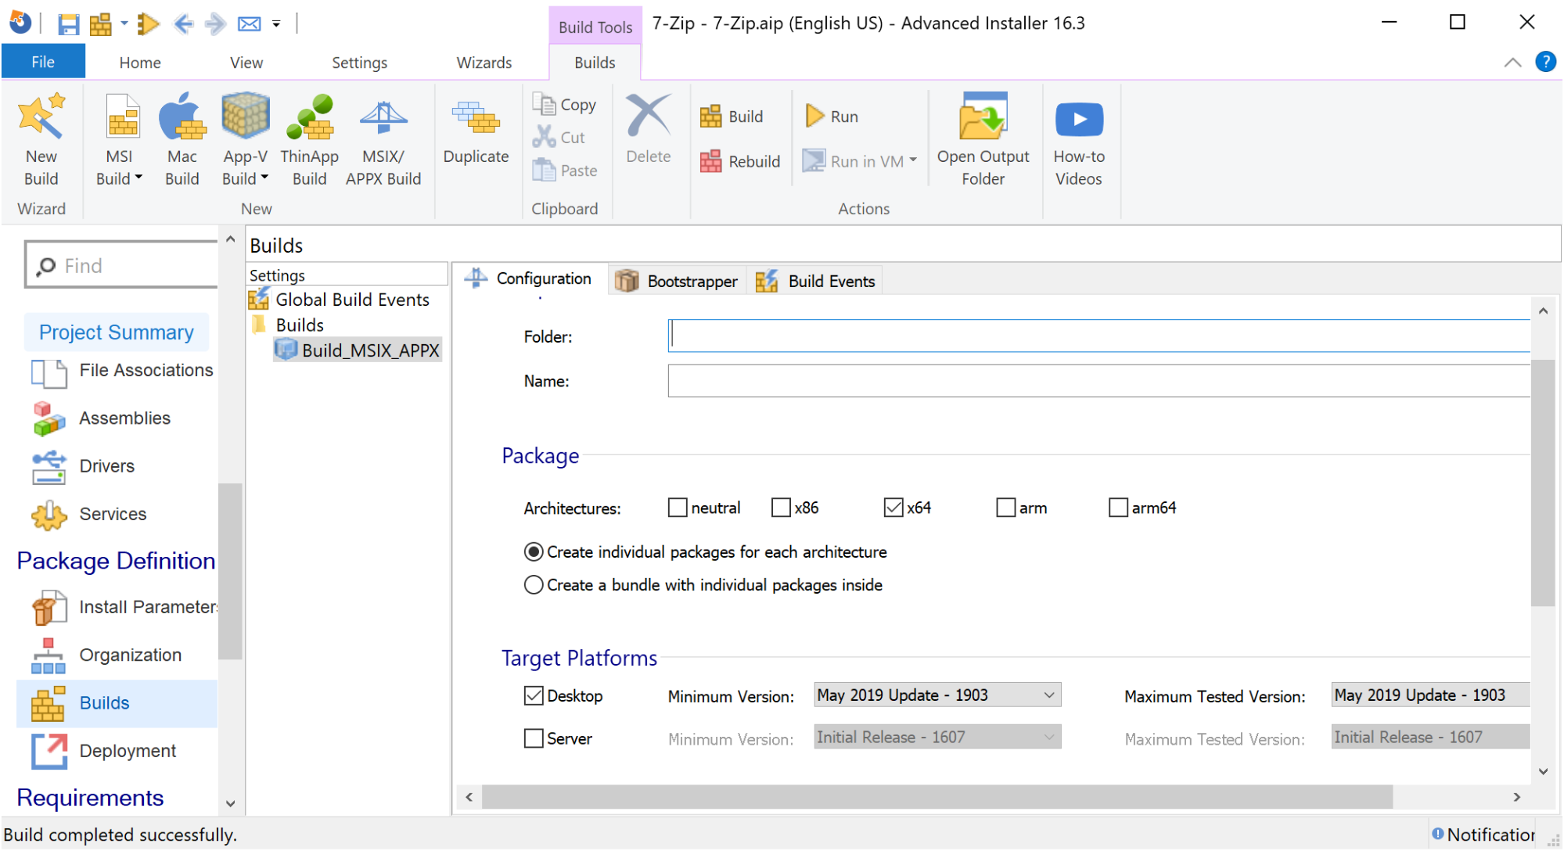Enable the x86 architecture checkbox

pos(781,508)
